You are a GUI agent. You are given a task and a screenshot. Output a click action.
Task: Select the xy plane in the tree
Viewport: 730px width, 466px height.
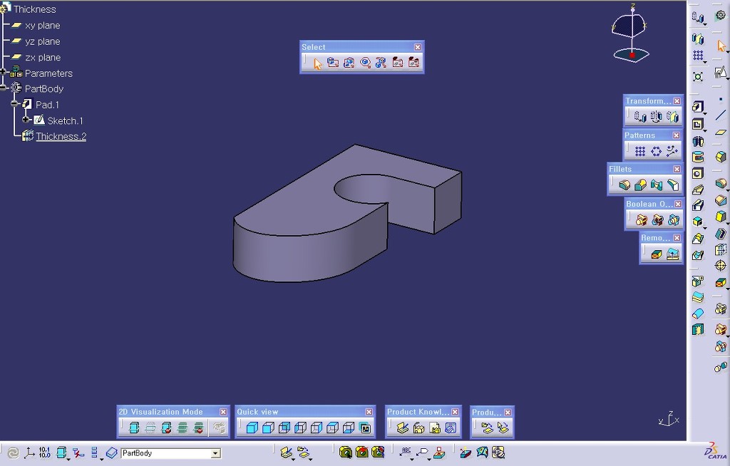click(42, 26)
